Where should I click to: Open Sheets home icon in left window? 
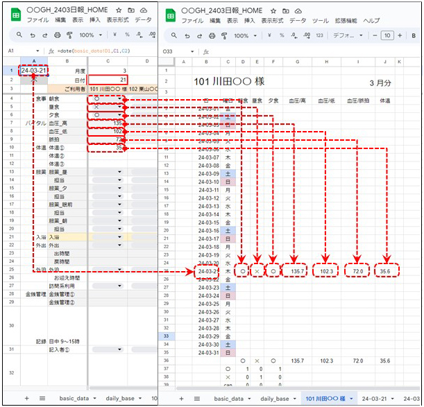coord(16,15)
